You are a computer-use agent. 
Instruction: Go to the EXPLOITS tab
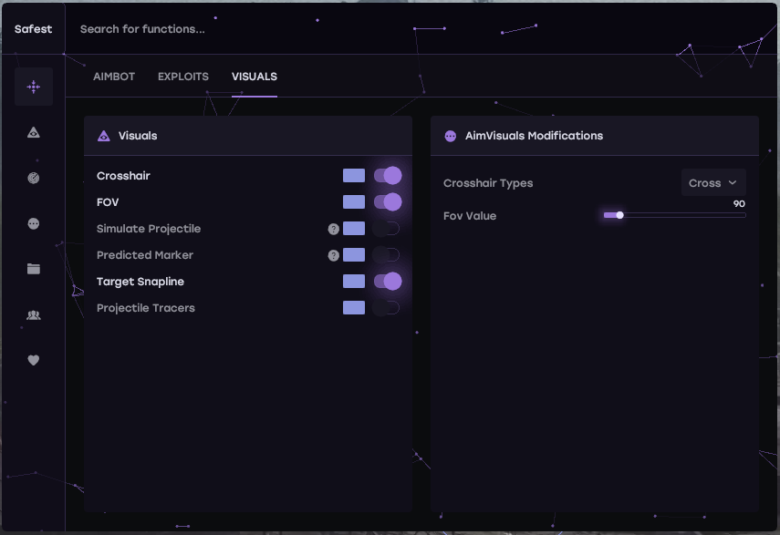[x=183, y=77]
